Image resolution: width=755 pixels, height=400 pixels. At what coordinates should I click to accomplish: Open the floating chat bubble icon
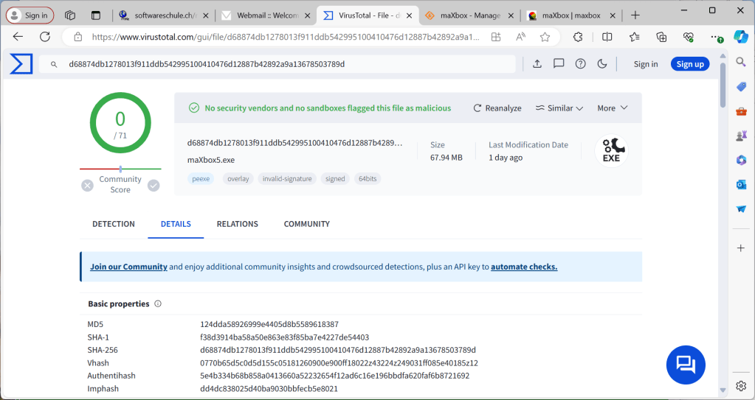point(686,365)
